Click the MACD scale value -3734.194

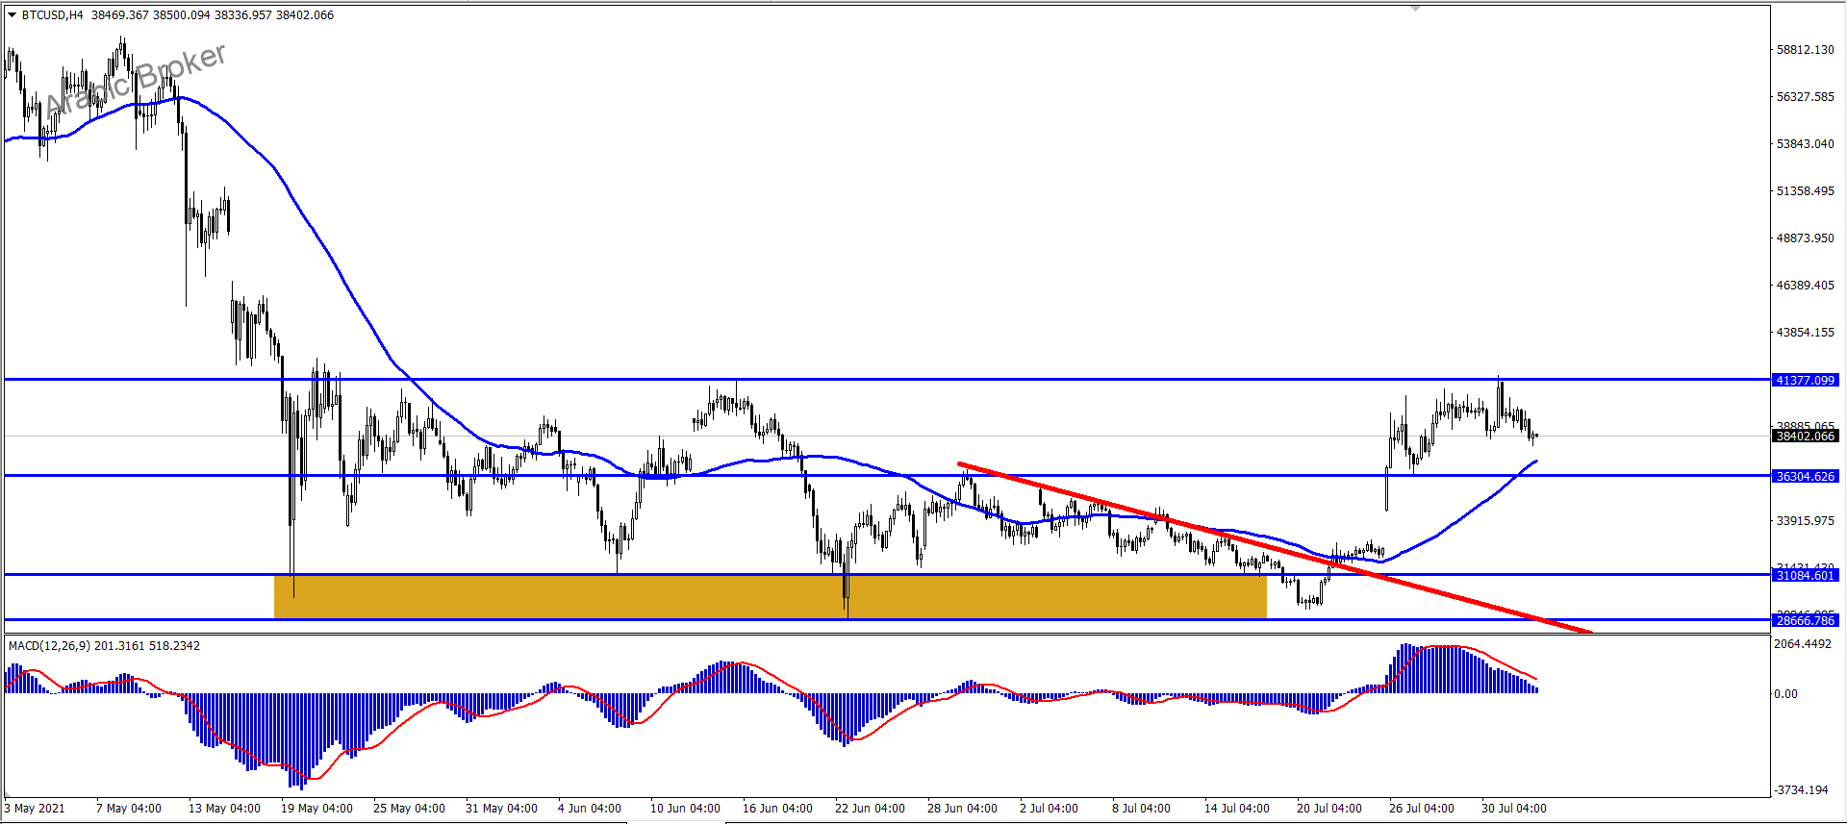click(1801, 789)
